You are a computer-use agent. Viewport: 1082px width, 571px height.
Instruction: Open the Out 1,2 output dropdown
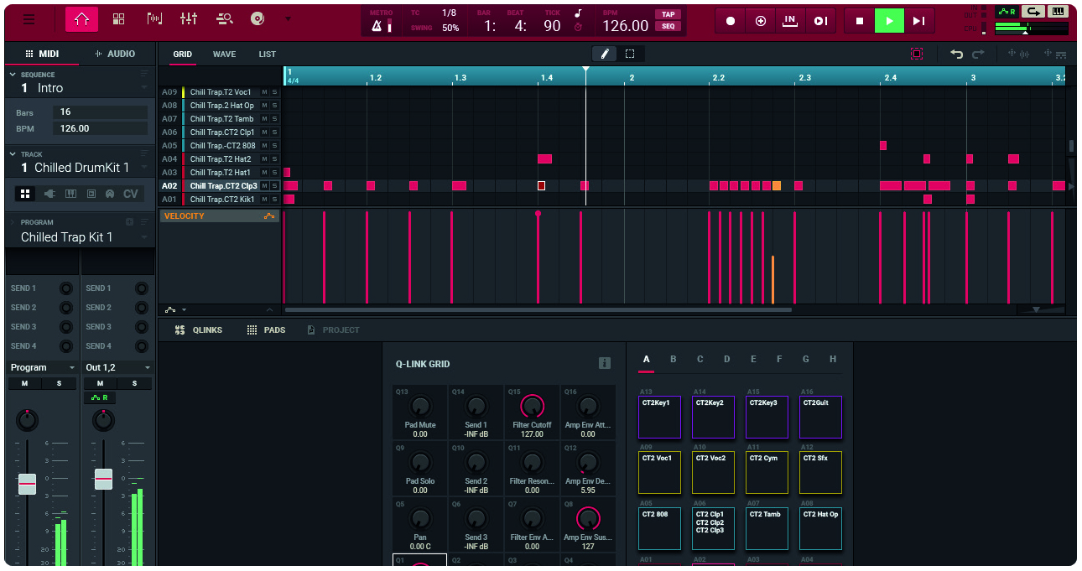tap(118, 367)
